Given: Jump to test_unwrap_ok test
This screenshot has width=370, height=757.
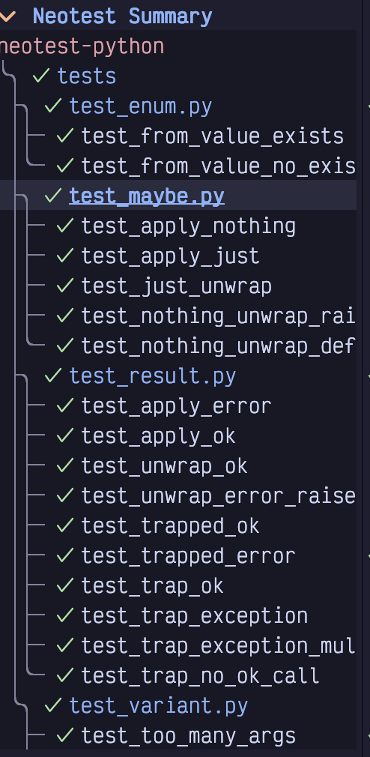Looking at the screenshot, I should pos(164,466).
